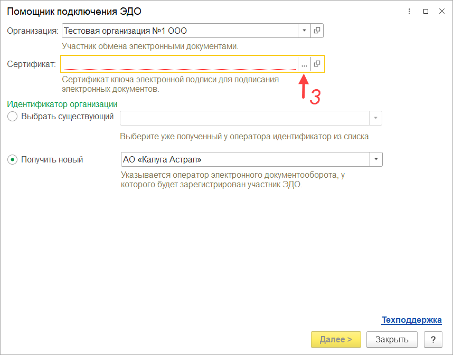
Task: Select the 'Получить новый' radio button
Action: pos(13,159)
